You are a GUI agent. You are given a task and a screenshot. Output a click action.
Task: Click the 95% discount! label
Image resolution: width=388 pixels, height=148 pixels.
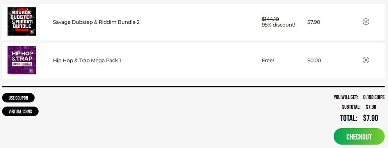[279, 25]
